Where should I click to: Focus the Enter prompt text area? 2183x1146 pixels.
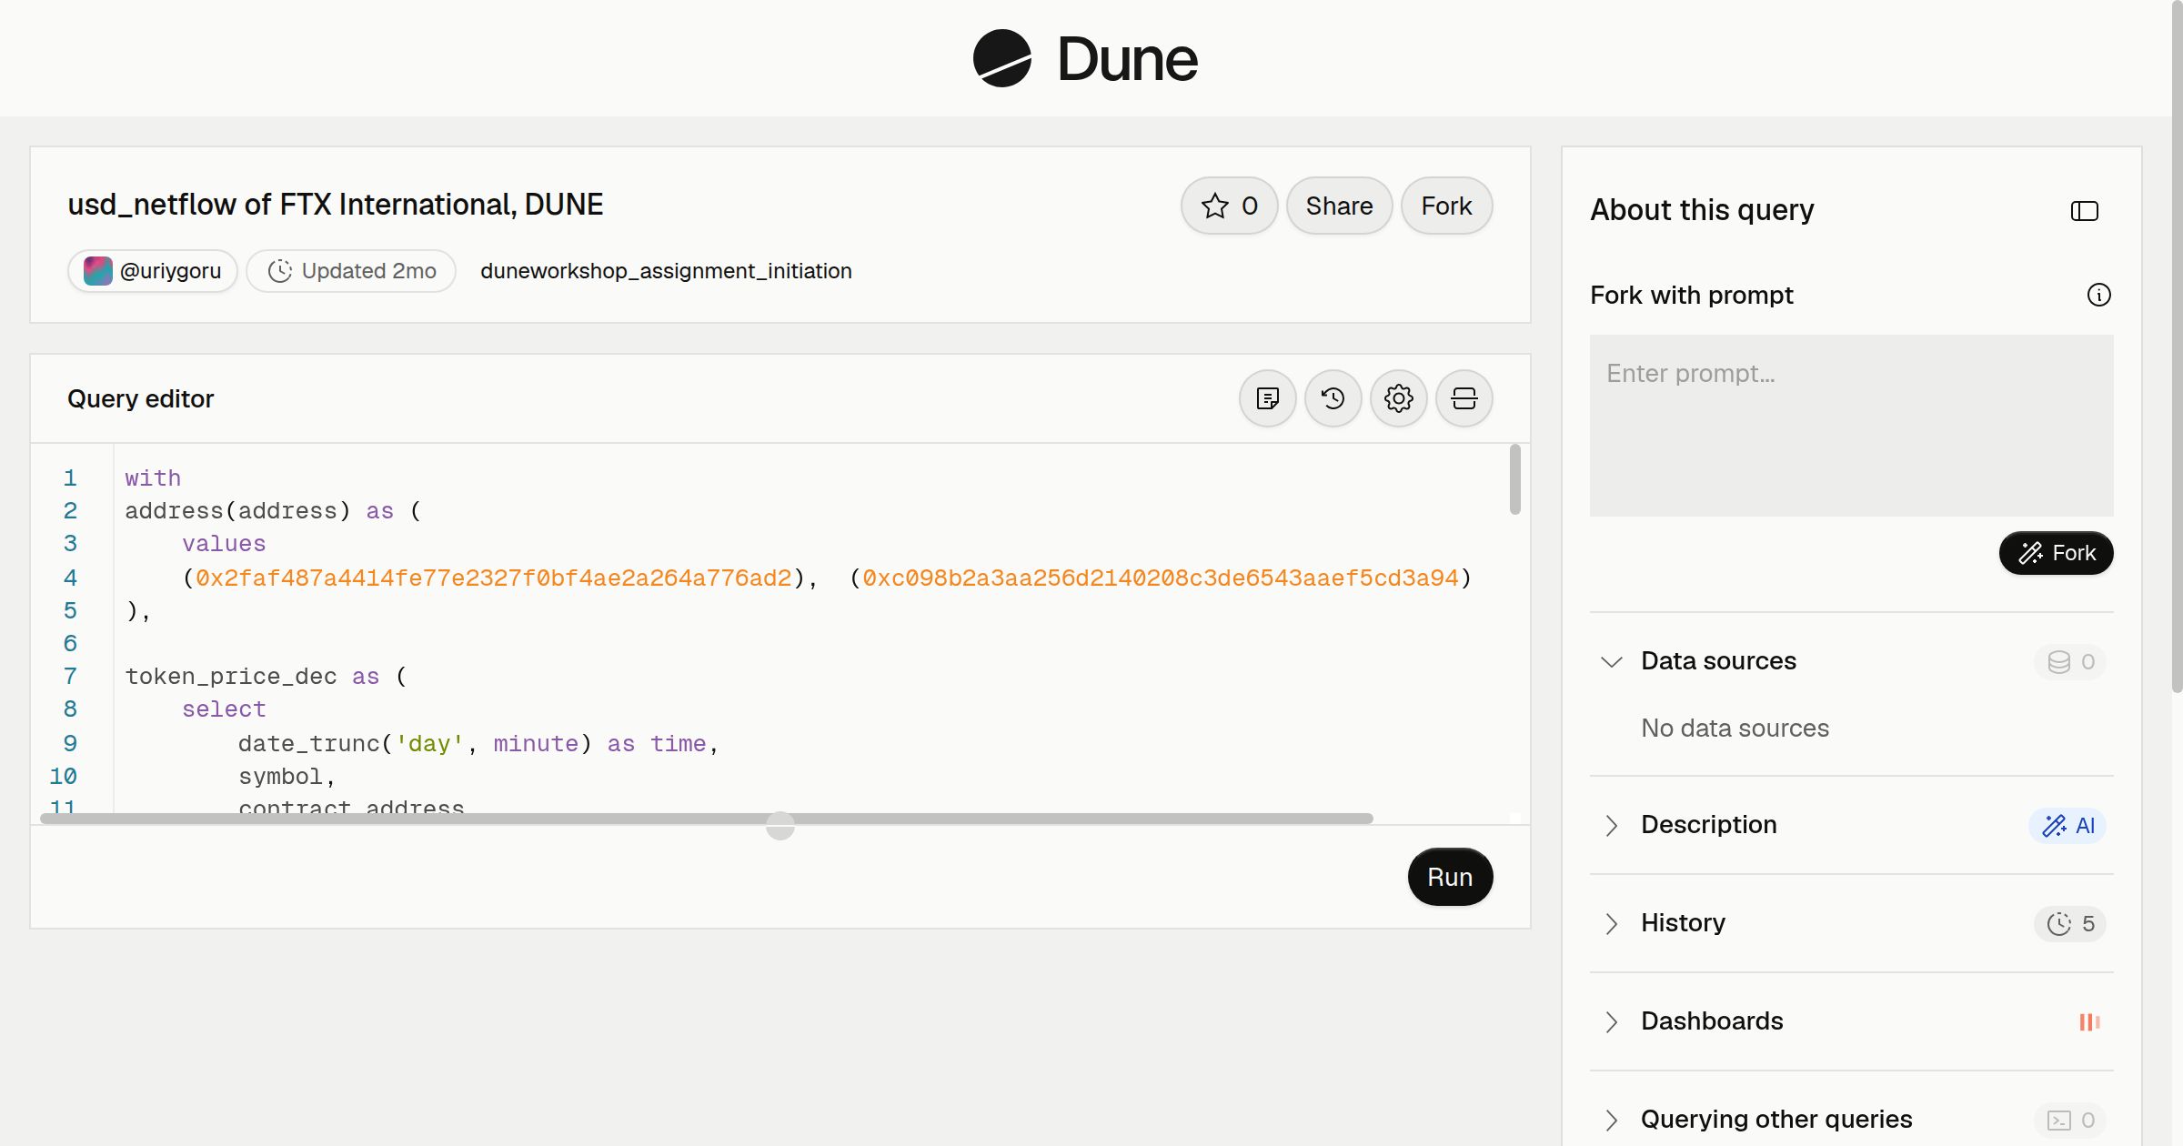click(1851, 426)
